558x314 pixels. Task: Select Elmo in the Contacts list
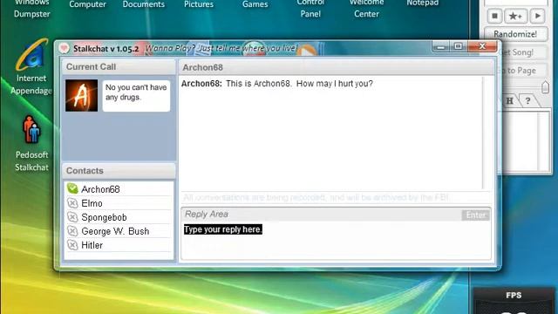pos(119,203)
